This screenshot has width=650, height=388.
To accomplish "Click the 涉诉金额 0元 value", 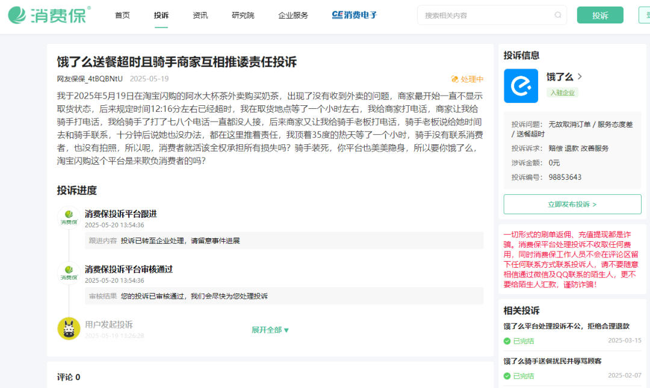I will pos(554,162).
